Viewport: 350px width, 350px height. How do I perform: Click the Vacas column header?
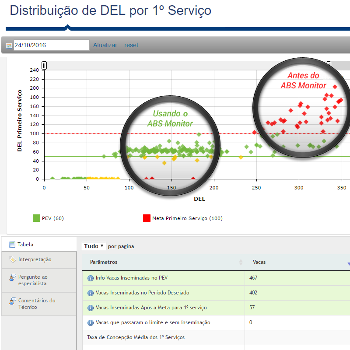click(x=297, y=262)
